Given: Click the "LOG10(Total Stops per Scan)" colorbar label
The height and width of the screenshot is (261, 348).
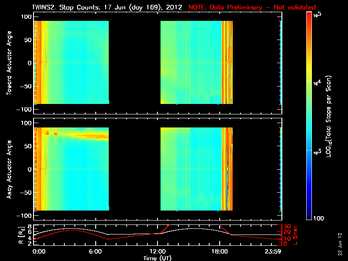Looking at the screenshot, I should pos(331,115).
